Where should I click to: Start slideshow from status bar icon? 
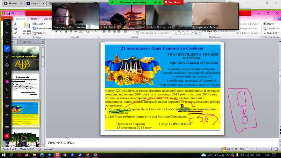pyautogui.click(x=236, y=149)
